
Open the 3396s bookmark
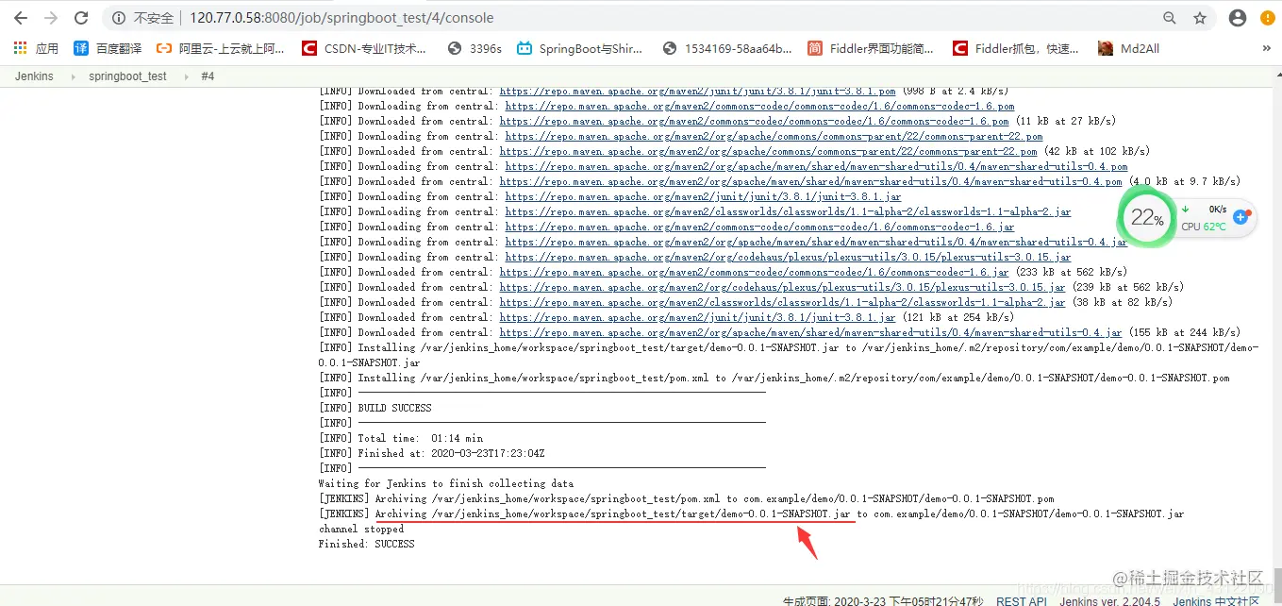click(475, 48)
